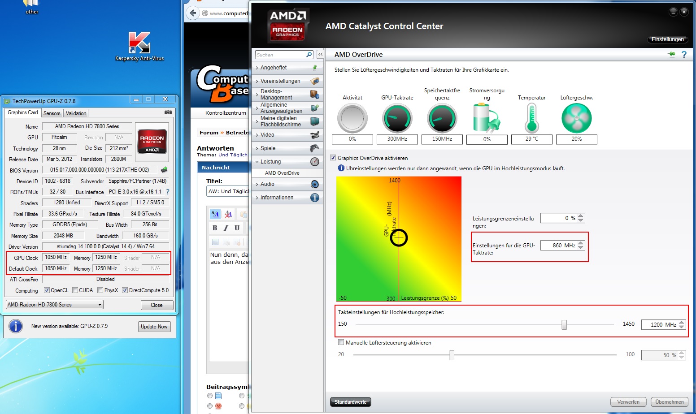The image size is (696, 414).
Task: Click the blue info icon below GPU-Z
Action: [x=16, y=326]
